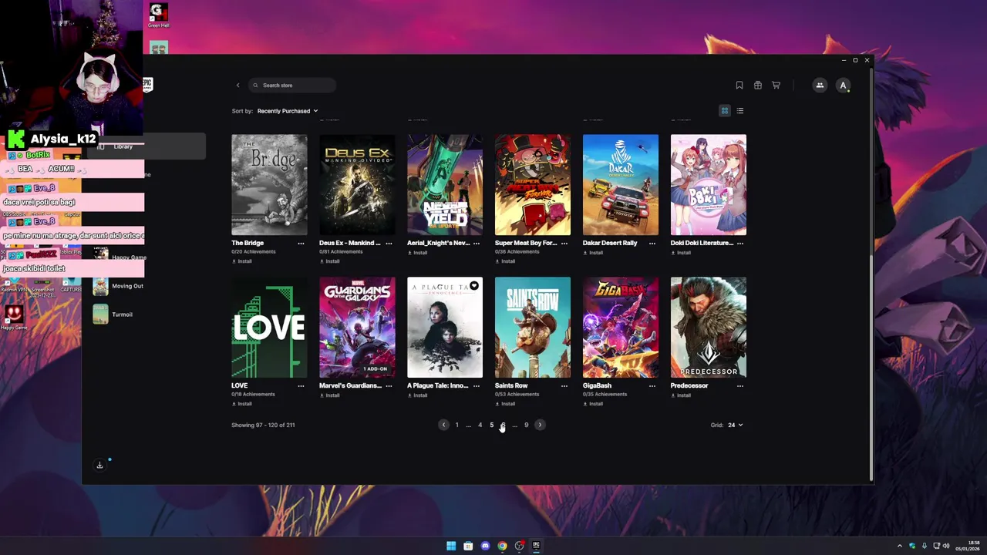
Task: Install the game LOVE
Action: pyautogui.click(x=242, y=404)
